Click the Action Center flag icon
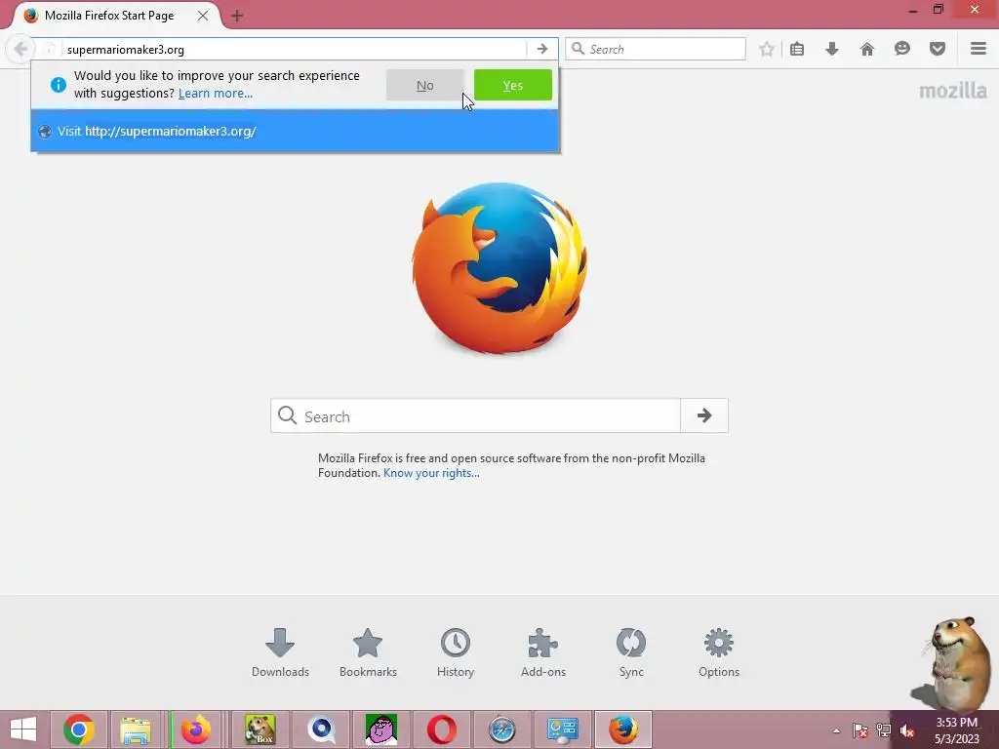 [x=860, y=730]
